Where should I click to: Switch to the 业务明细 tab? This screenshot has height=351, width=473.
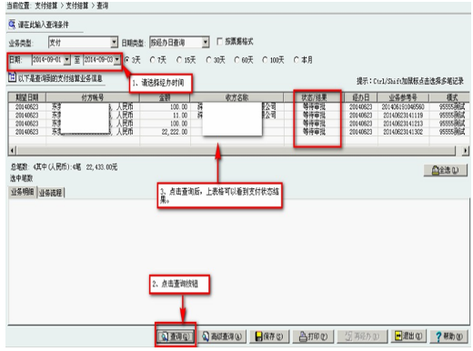click(x=22, y=192)
